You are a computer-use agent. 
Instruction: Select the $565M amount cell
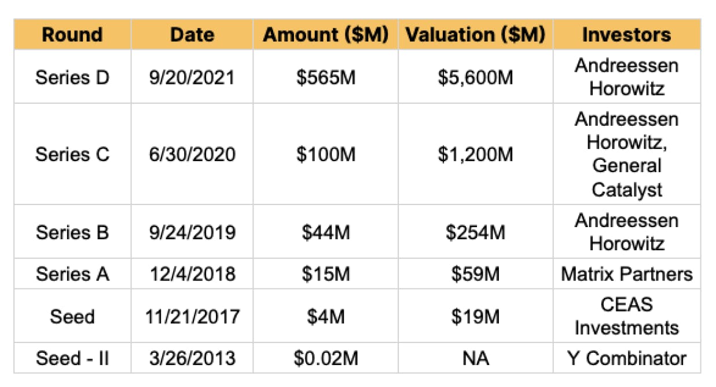pos(325,77)
